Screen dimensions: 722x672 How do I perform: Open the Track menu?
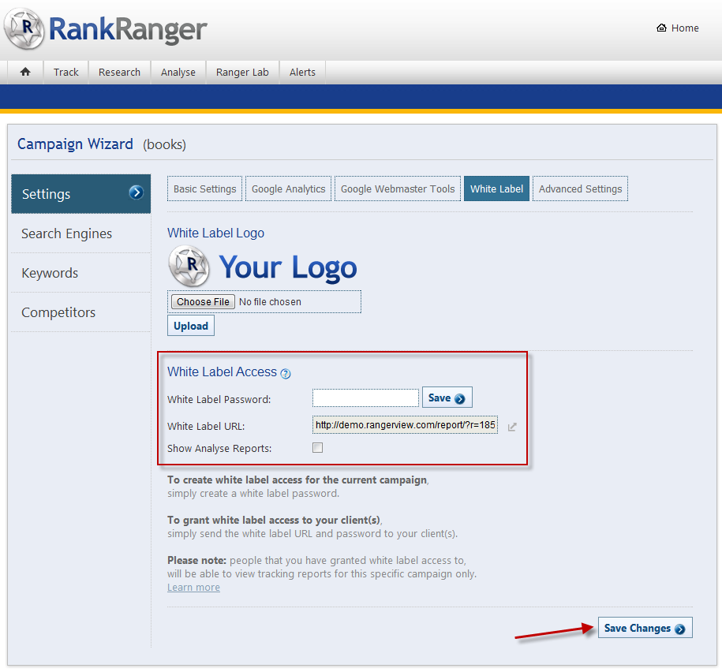[65, 73]
